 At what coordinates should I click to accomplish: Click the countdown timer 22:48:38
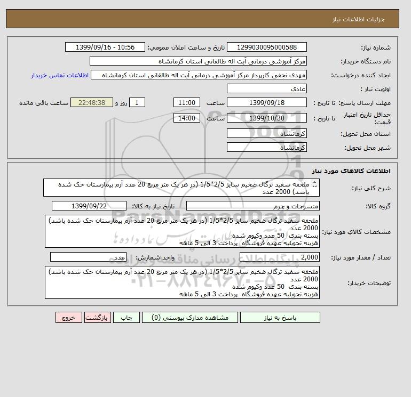(92, 103)
